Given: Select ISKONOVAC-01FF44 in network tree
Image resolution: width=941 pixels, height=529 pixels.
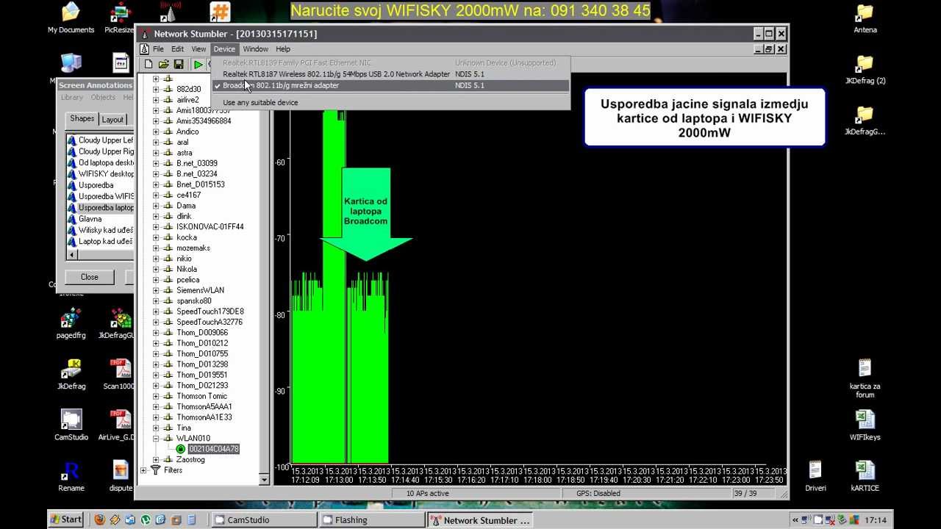Looking at the screenshot, I should (x=210, y=227).
